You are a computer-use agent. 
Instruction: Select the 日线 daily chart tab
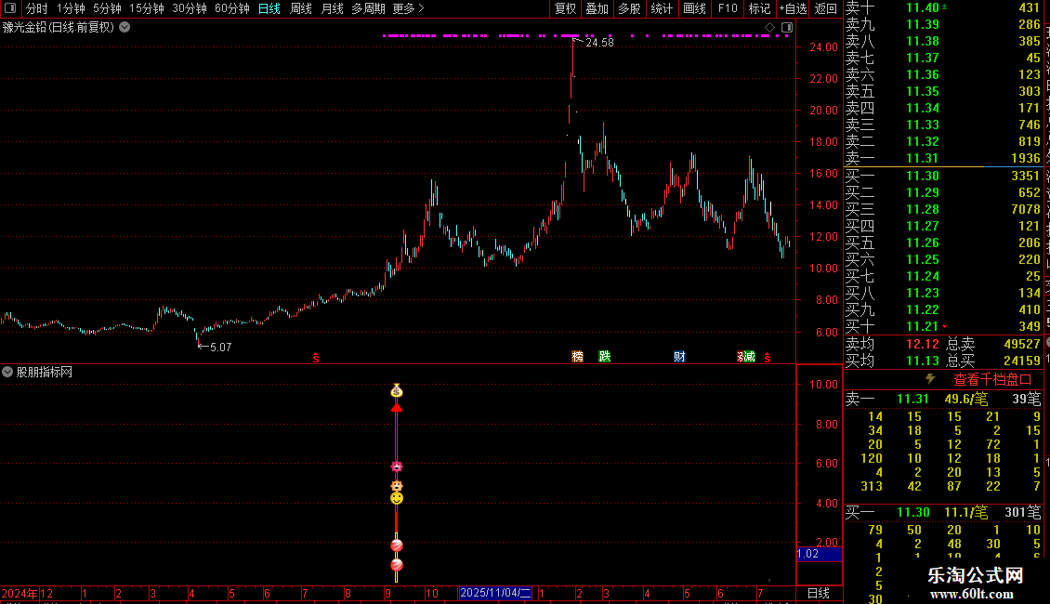269,8
